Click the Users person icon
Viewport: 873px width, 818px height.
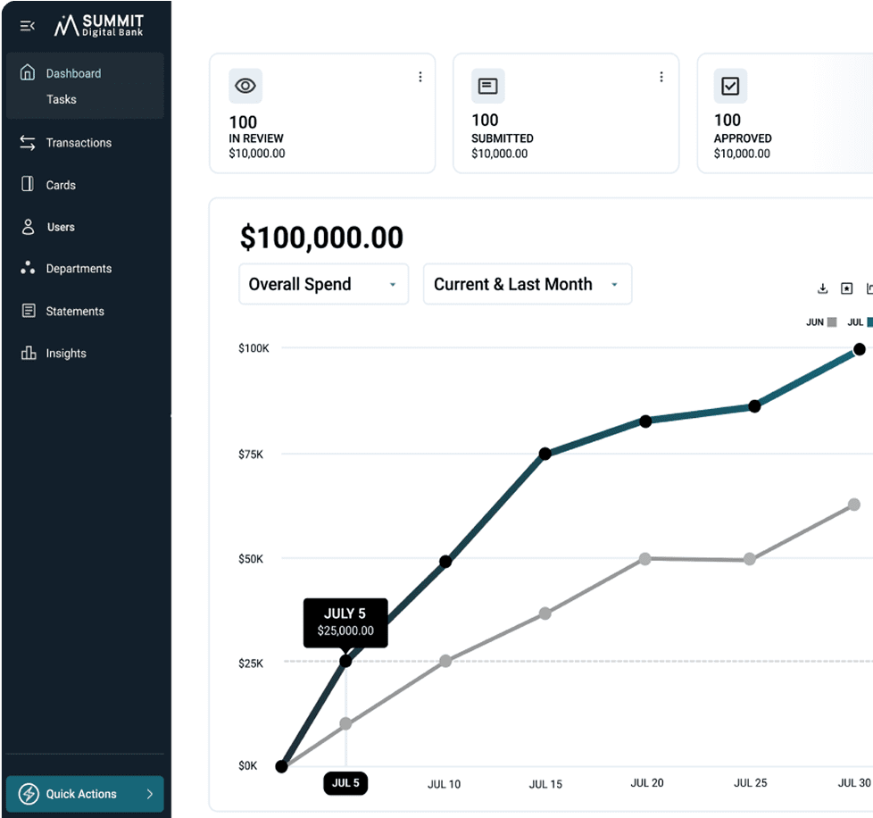28,227
